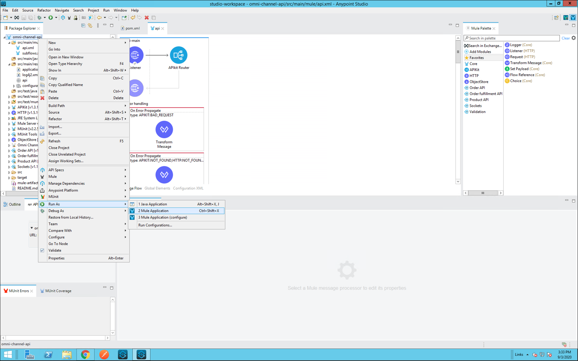Open the Run button dropdown arrow
578x361 pixels.
click(56, 18)
